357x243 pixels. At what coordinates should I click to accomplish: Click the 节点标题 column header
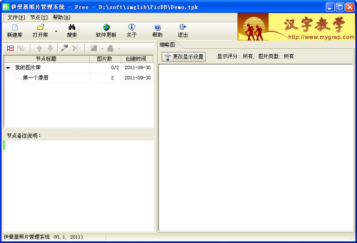pos(47,59)
